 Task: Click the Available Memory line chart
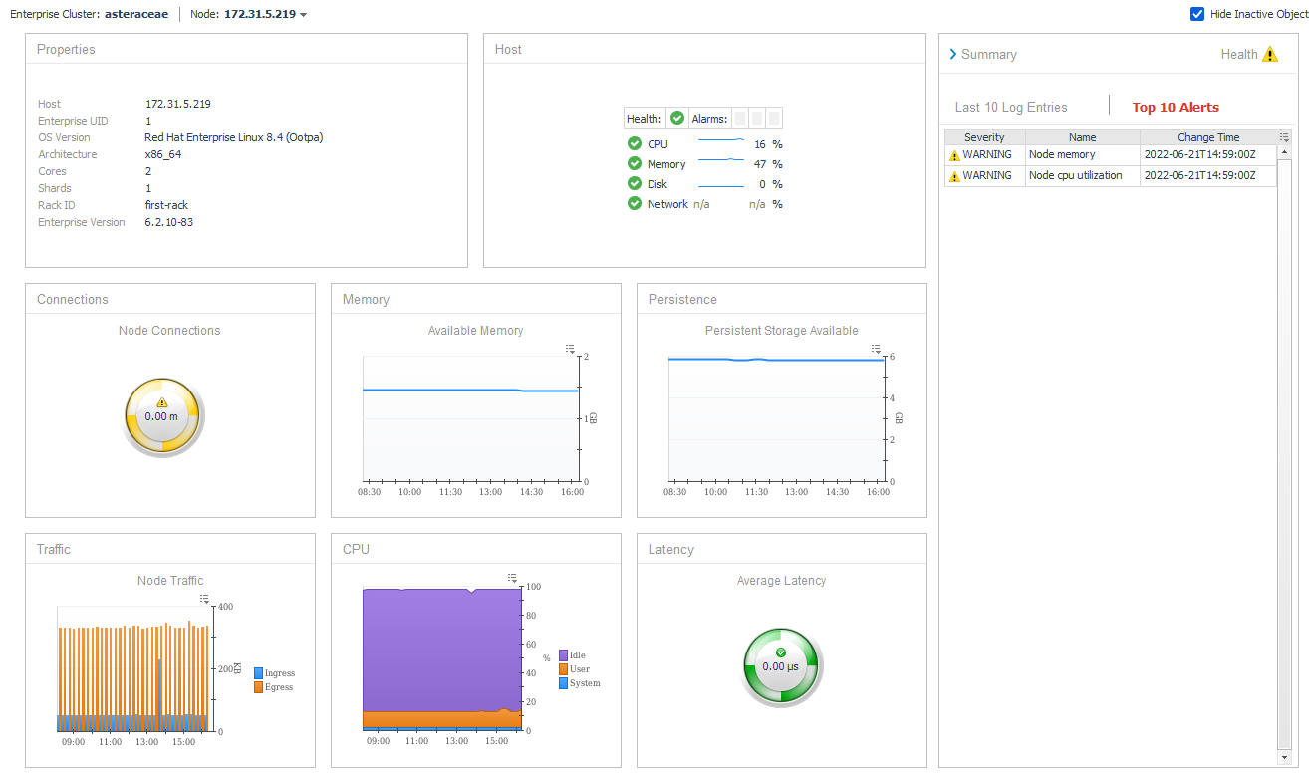click(x=470, y=418)
